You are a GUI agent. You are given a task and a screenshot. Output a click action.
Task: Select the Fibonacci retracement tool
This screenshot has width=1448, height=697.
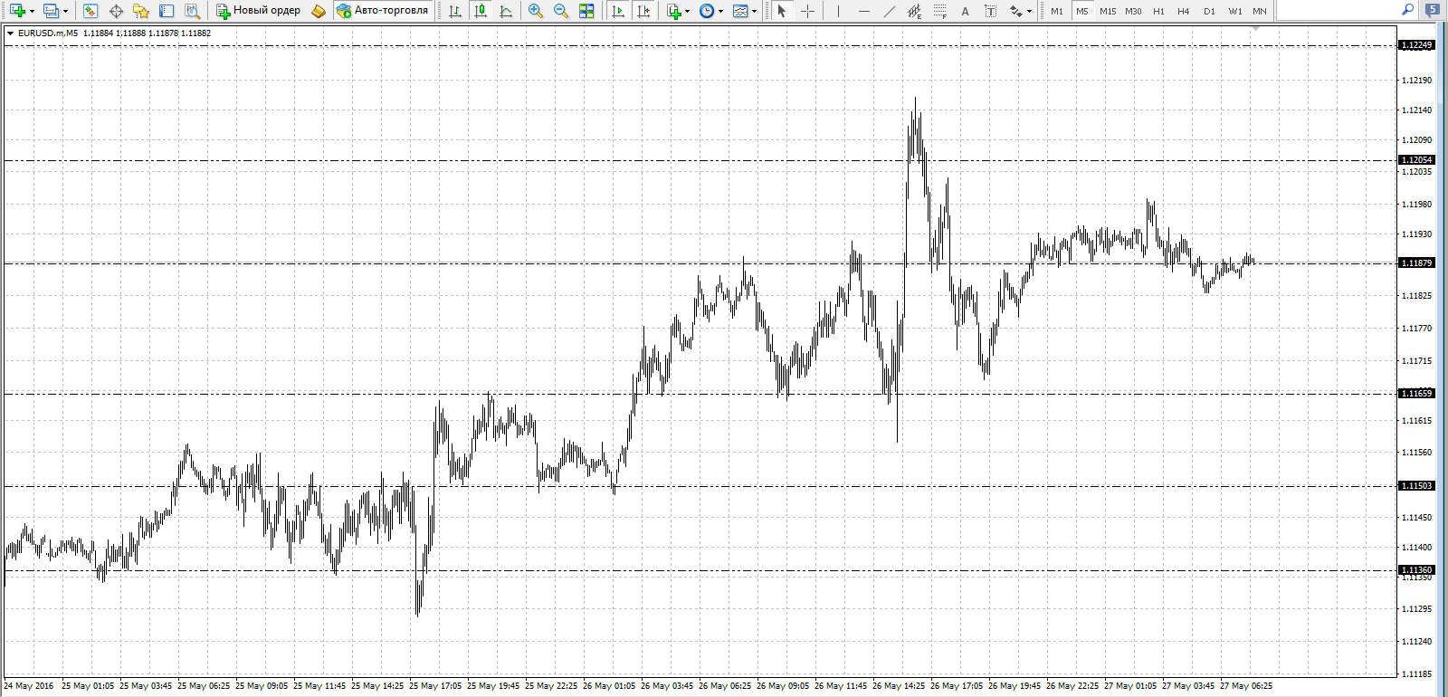[939, 11]
